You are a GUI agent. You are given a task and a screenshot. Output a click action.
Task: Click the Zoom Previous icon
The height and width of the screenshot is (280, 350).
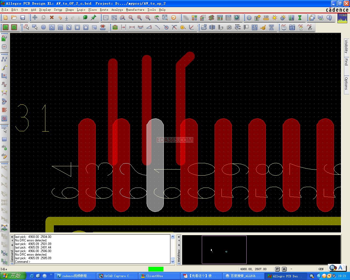click(x=156, y=18)
